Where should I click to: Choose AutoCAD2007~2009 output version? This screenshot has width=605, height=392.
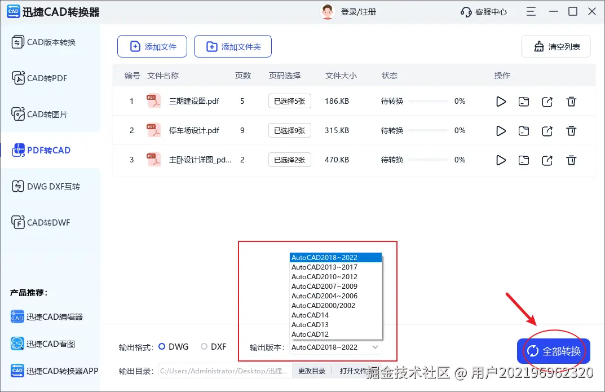[335, 287]
